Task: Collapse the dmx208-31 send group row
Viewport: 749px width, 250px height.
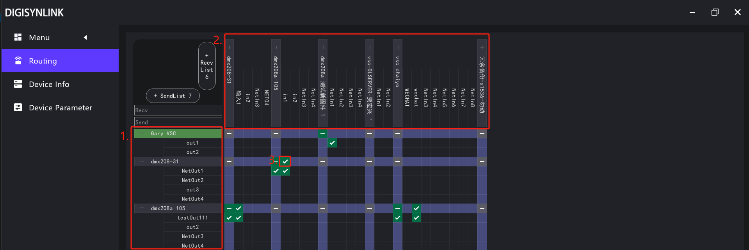Action: pos(142,161)
